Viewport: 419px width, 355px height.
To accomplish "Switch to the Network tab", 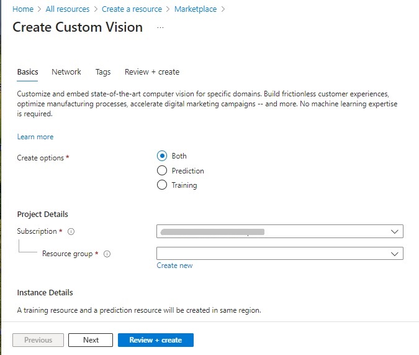I will [66, 72].
